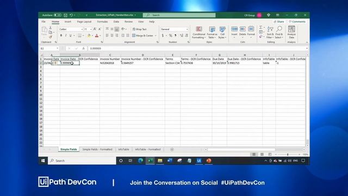Open the Comments pane button

click(297, 22)
